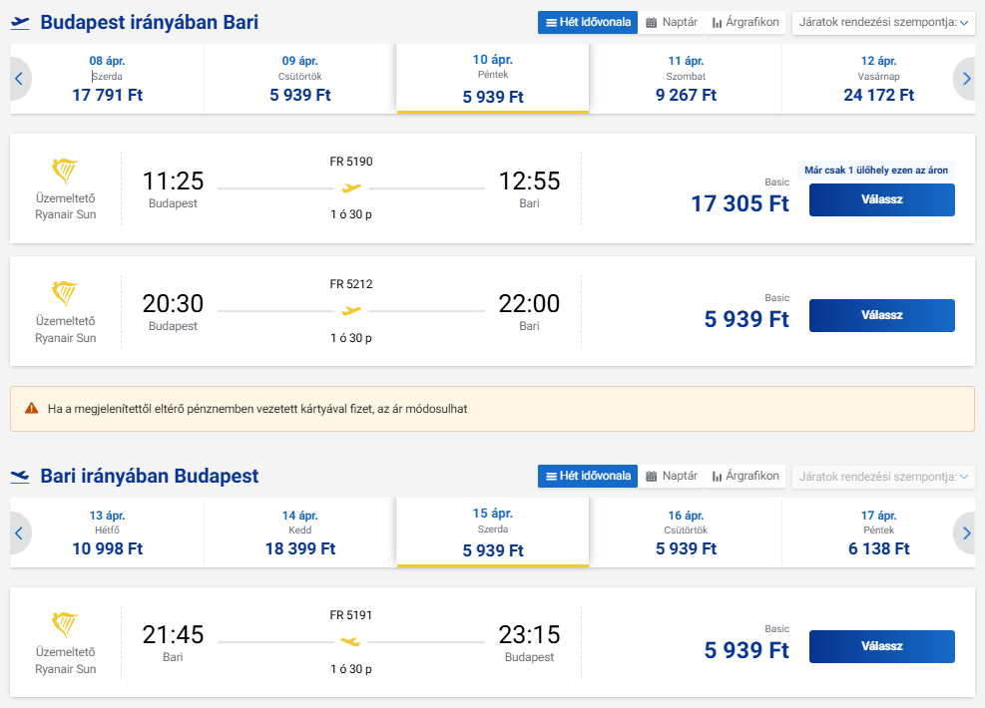Open outbound Járatok rendezési szempontja dropdown

(x=883, y=23)
